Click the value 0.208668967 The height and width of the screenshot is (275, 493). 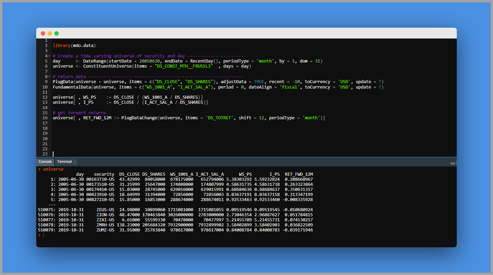click(299, 179)
